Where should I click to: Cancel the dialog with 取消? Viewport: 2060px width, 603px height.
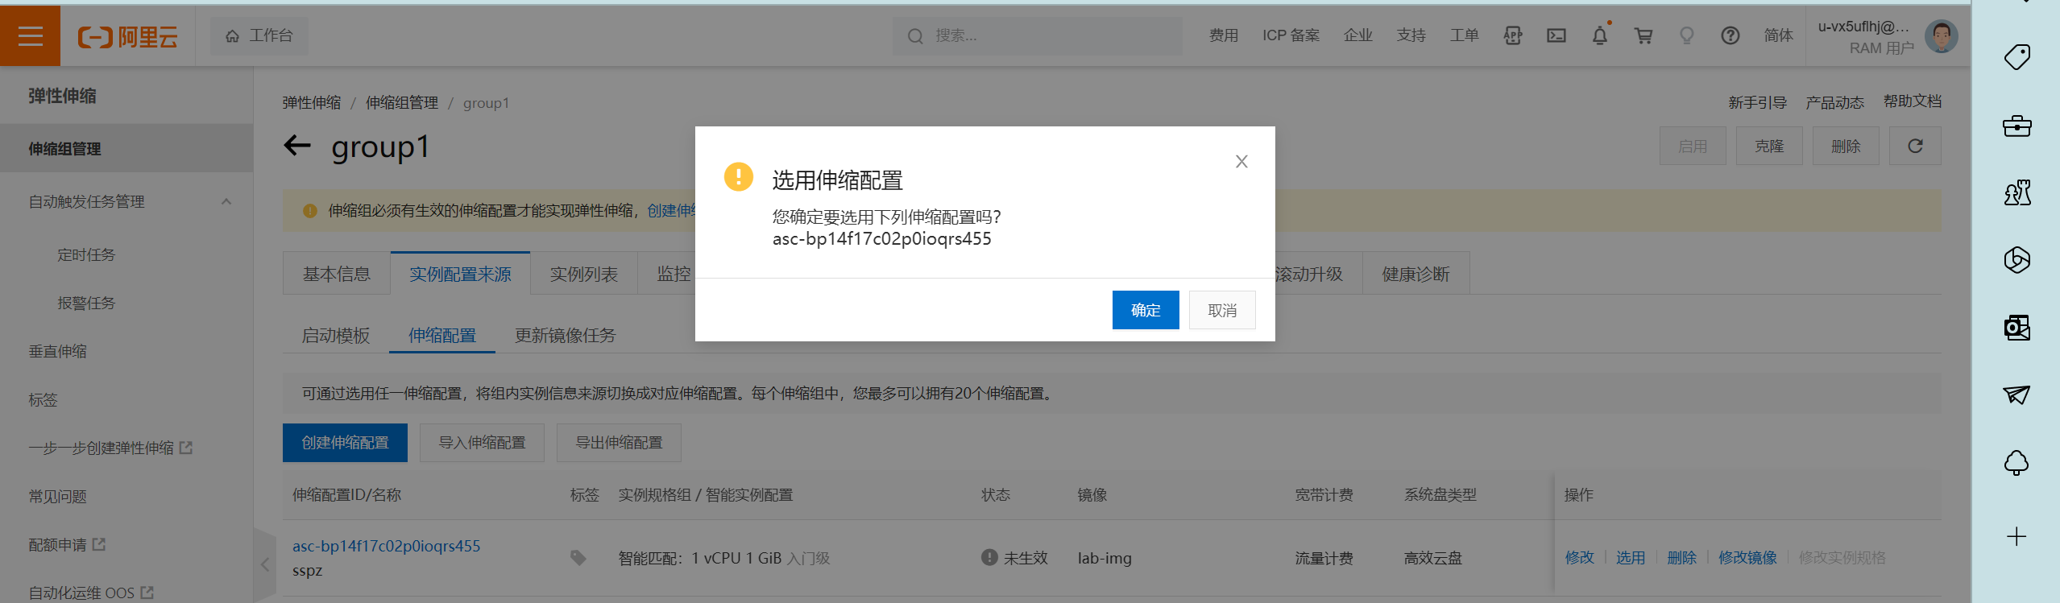tap(1222, 310)
